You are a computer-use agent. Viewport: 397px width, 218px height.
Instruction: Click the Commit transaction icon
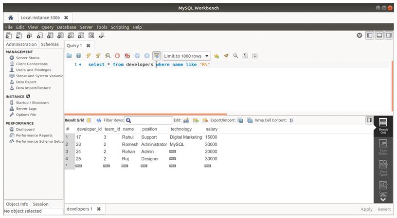coord(137,56)
